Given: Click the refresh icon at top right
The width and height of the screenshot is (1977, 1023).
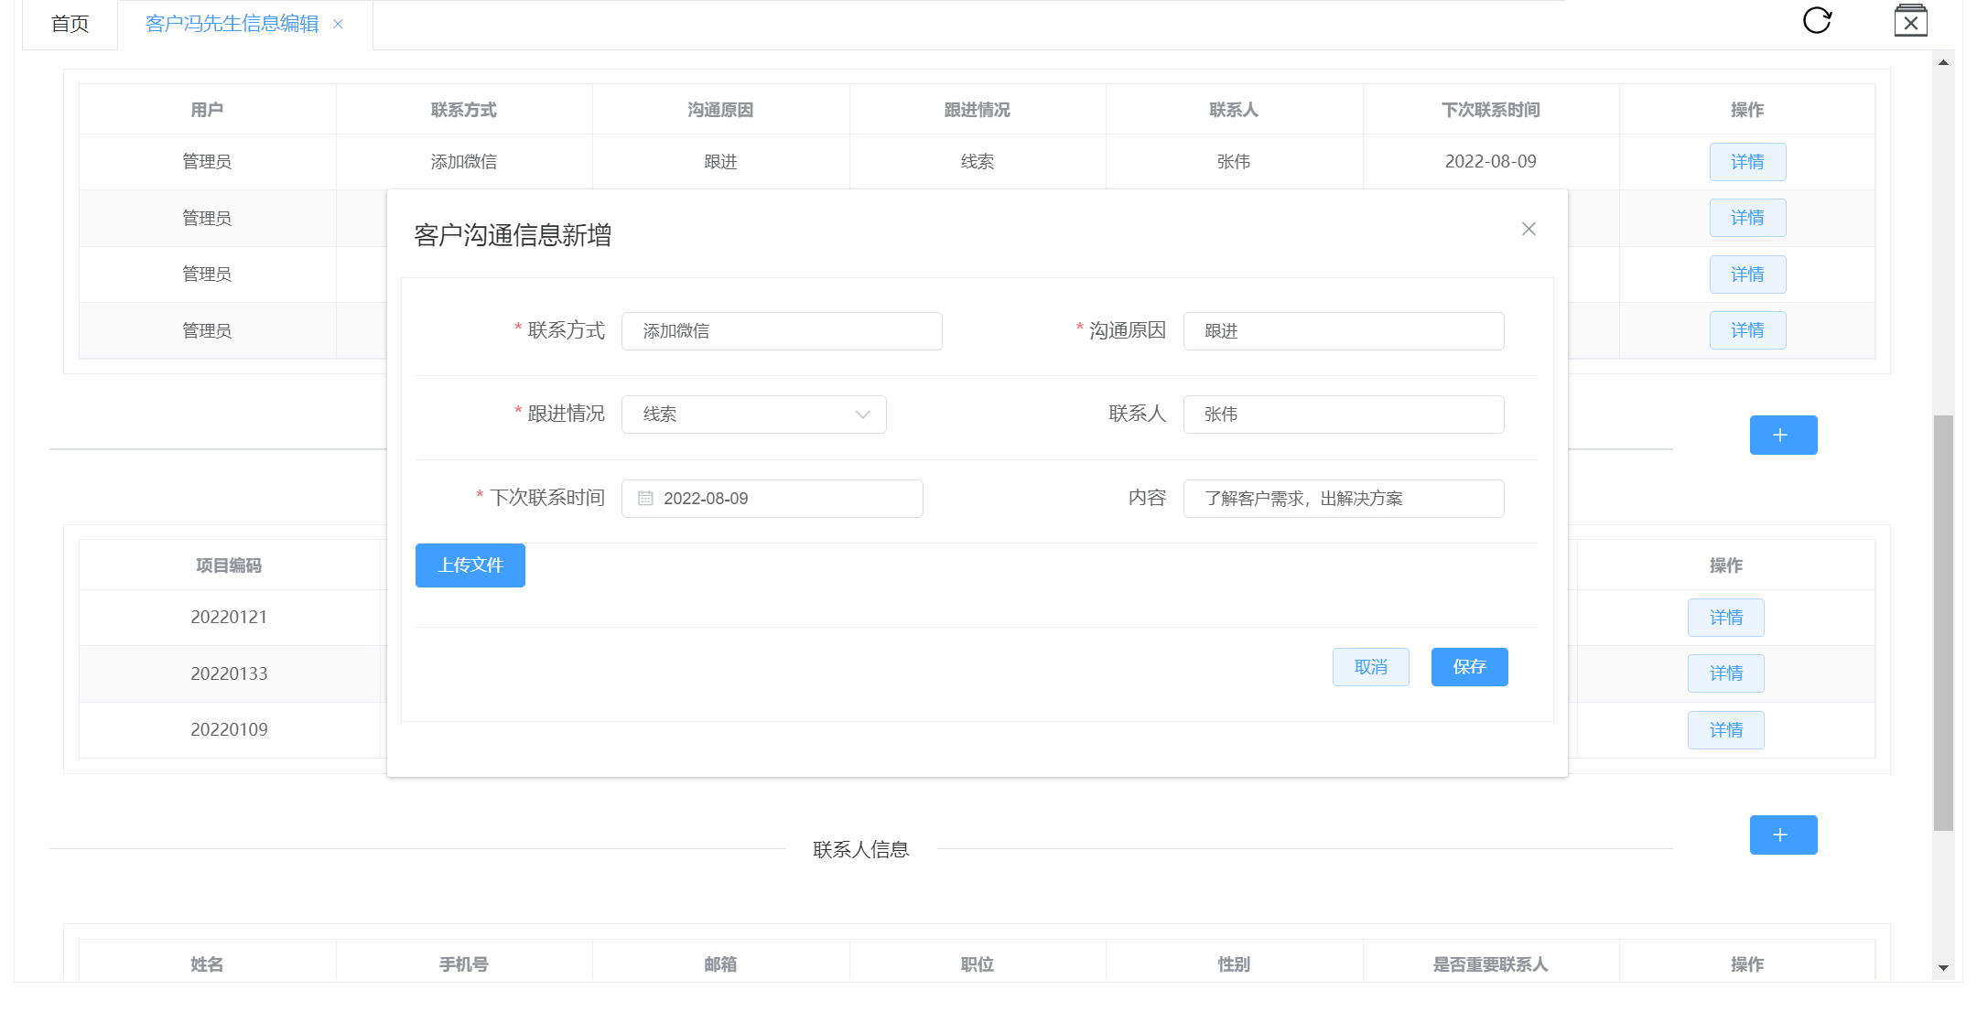Looking at the screenshot, I should click(1817, 20).
